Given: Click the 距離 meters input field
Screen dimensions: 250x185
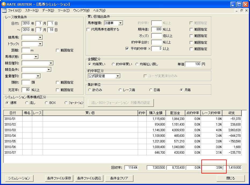Looking at the screenshot, I should click(x=26, y=50).
